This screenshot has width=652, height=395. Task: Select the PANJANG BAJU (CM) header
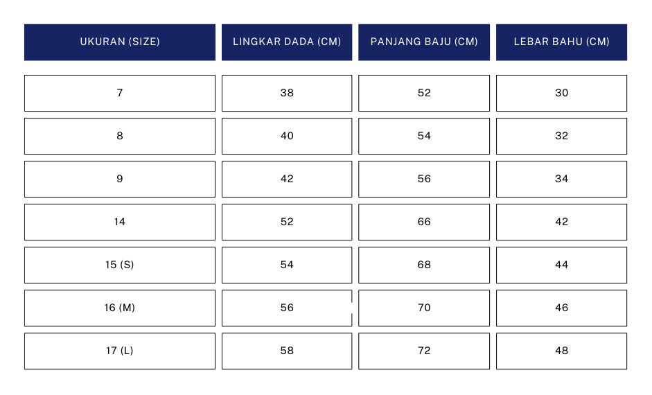[x=424, y=42]
